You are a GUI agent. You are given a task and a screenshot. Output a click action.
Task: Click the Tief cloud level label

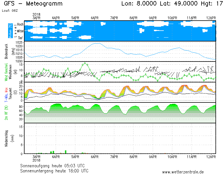[x=20, y=37]
